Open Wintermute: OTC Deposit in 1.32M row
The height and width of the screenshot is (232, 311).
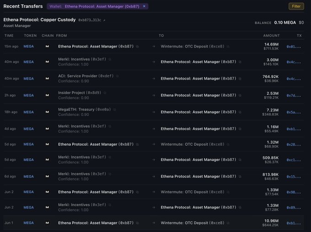pyautogui.click(x=193, y=144)
